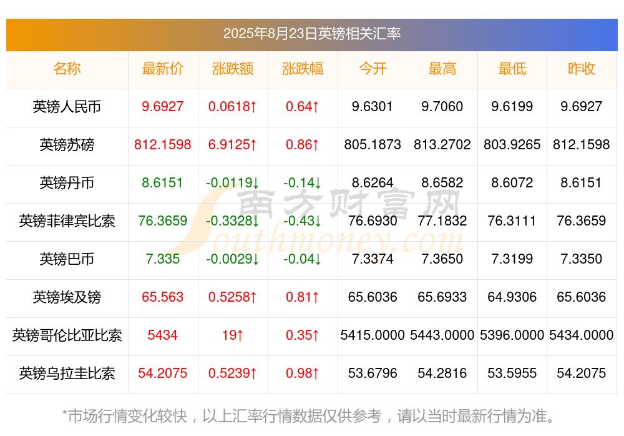The height and width of the screenshot is (436, 624).
Task: Click opening value 7.3374
Action: (373, 259)
